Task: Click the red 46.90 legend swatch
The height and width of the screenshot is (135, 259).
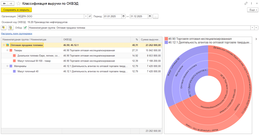Action: (x=166, y=39)
